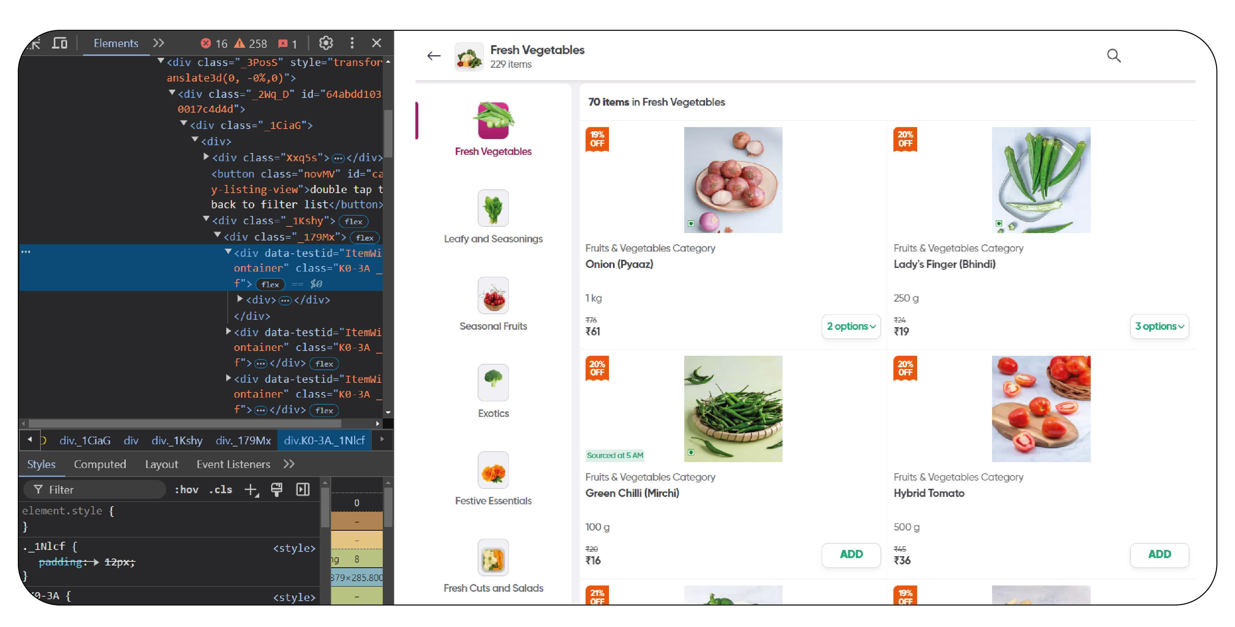
Task: Collapse the _1CiaG div node
Action: [x=184, y=124]
